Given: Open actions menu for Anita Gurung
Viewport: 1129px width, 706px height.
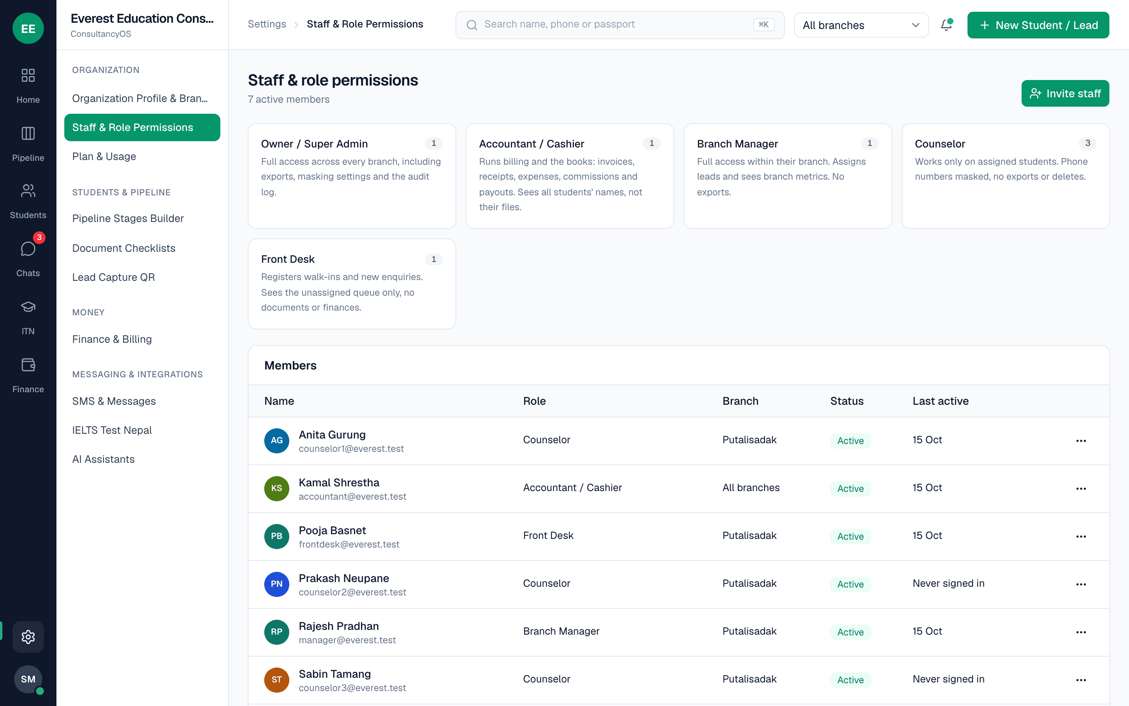Looking at the screenshot, I should [x=1081, y=440].
